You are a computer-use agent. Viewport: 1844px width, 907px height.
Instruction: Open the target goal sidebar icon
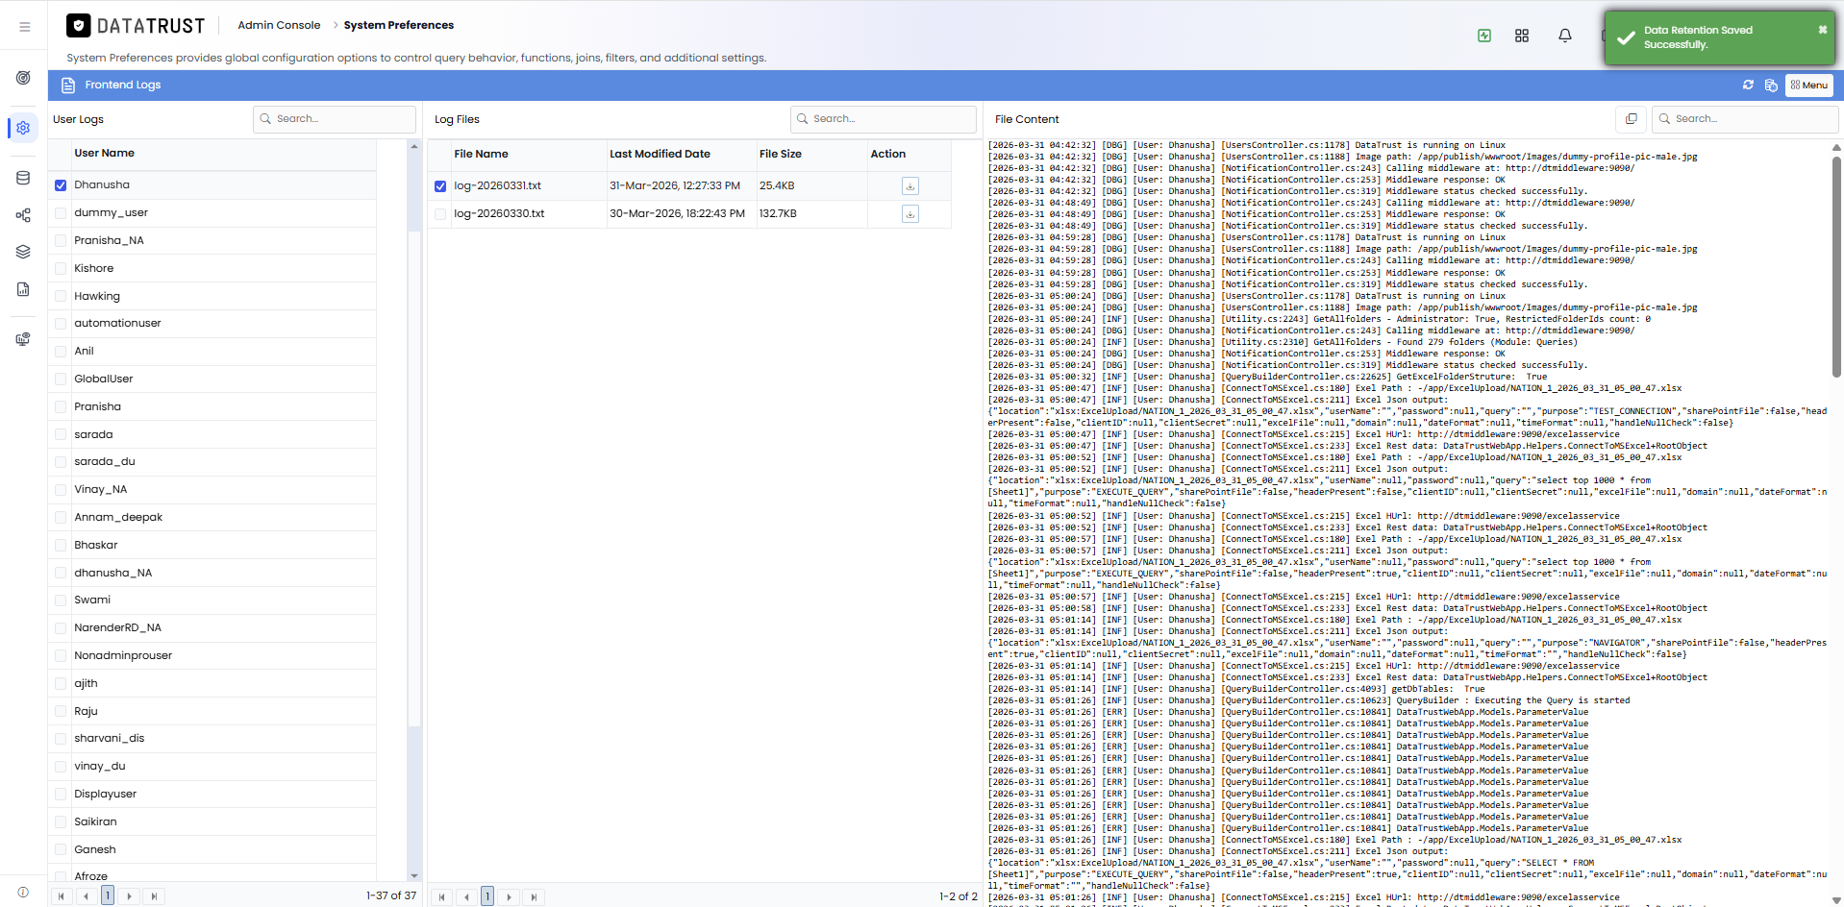pos(23,78)
